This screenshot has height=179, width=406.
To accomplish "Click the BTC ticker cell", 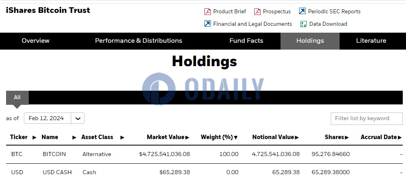I will pyautogui.click(x=17, y=154).
